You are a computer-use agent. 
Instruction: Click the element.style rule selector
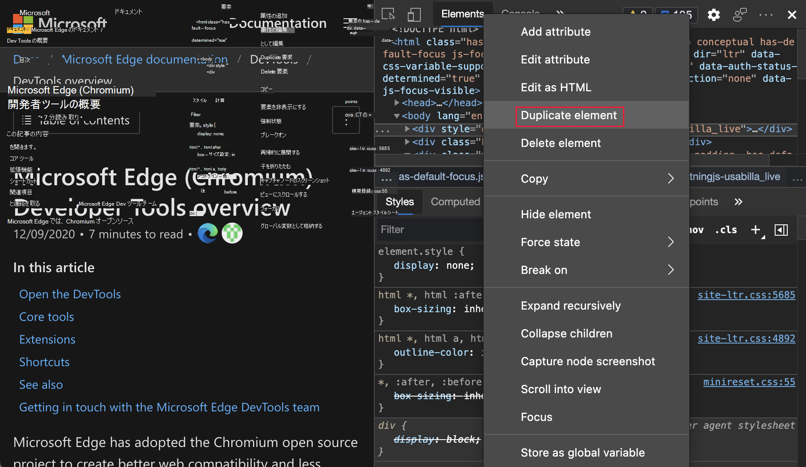coord(416,251)
